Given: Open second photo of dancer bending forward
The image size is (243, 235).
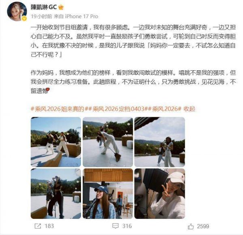Looking at the screenshot, I should 108,142.
